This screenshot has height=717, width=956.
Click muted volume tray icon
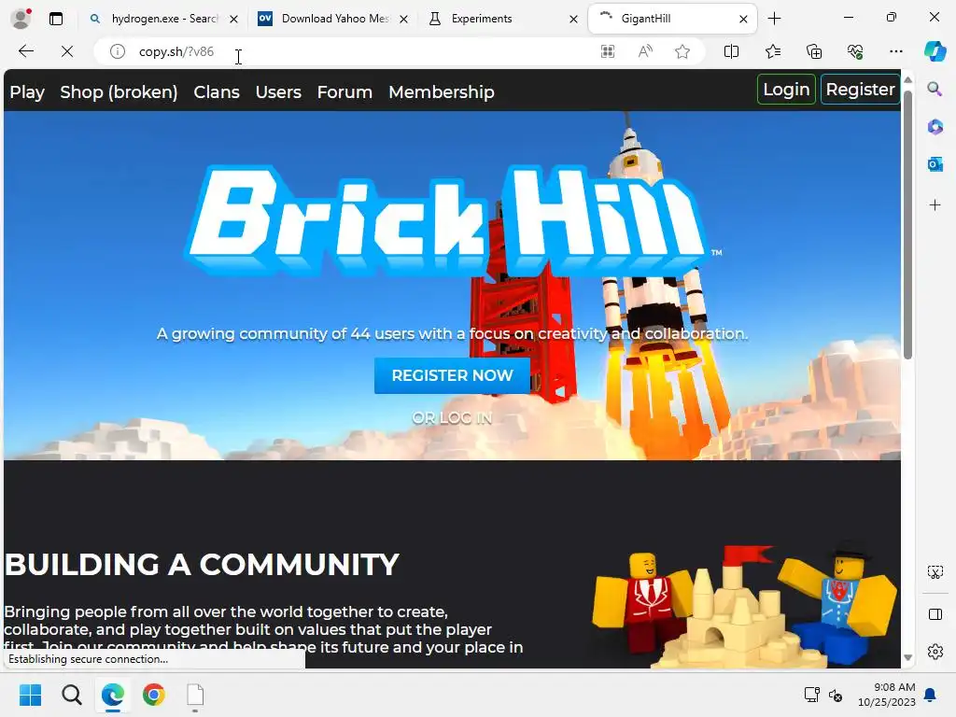(836, 695)
